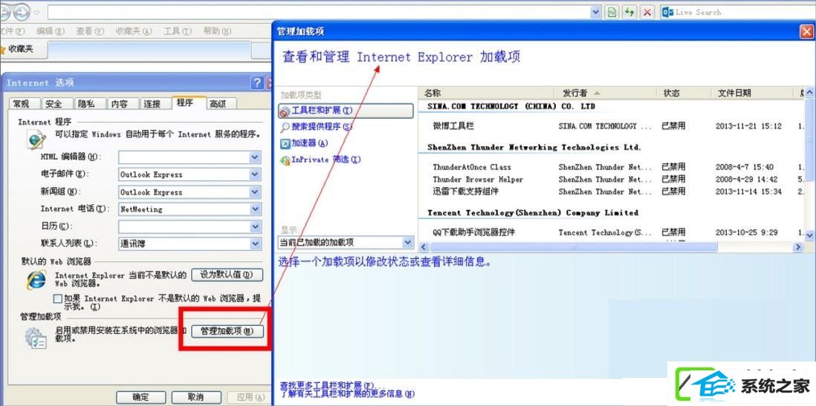
Task: Open the Internet call NetMeeting dropdown
Action: [x=254, y=209]
